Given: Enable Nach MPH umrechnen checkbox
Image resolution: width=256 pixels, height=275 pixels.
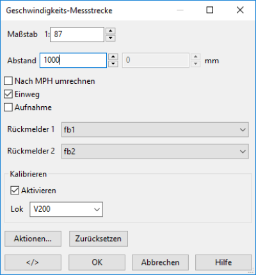Looking at the screenshot, I should point(8,81).
